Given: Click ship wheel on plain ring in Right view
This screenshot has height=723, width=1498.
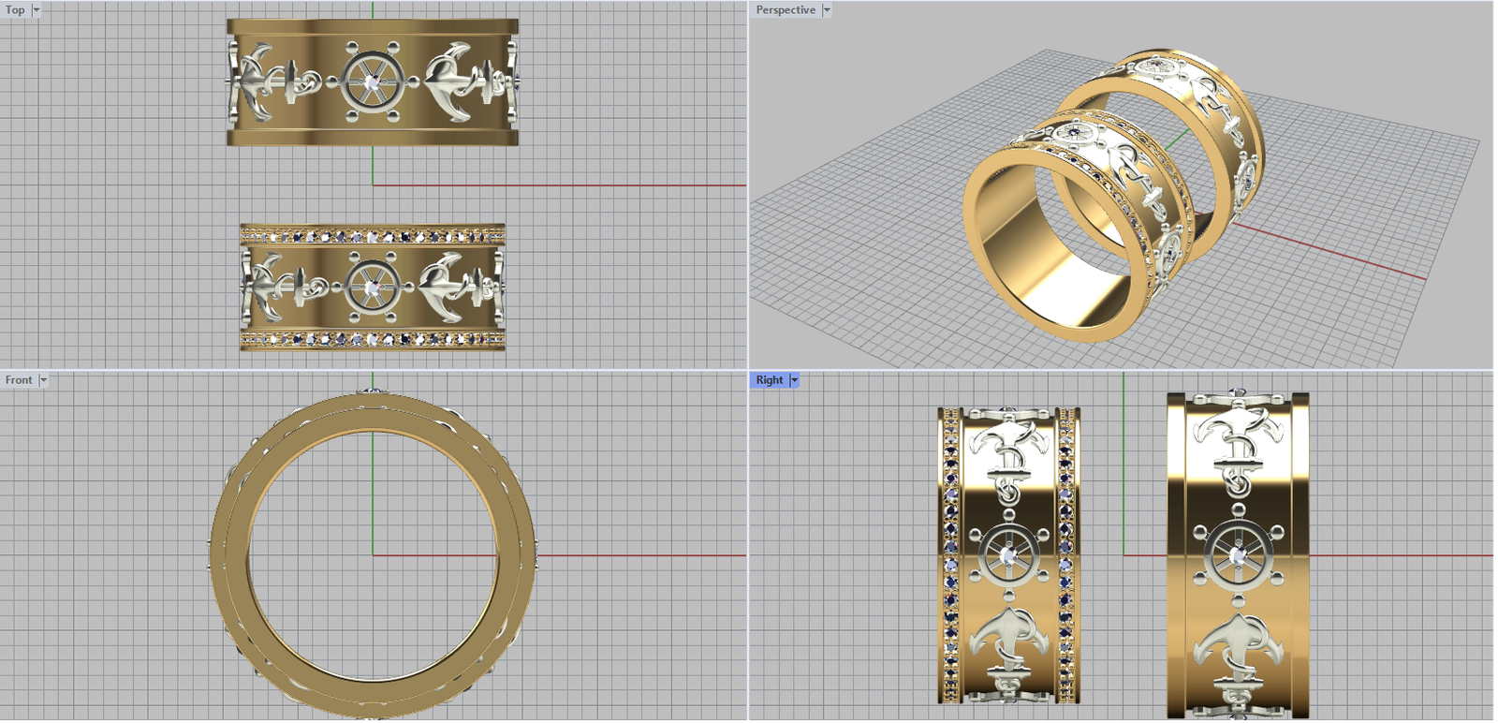Looking at the screenshot, I should (1238, 553).
